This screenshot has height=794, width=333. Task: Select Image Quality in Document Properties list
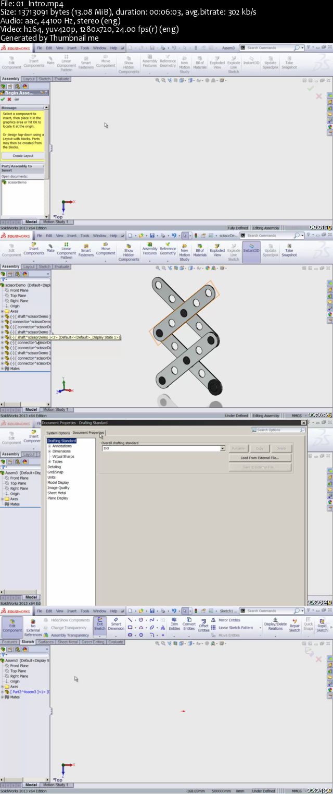coord(58,488)
